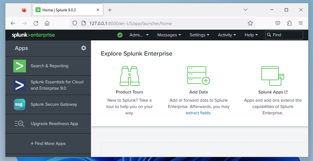This screenshot has height=161, width=313.
Task: Click the splunk>enterprise logo
Action: [33, 35]
